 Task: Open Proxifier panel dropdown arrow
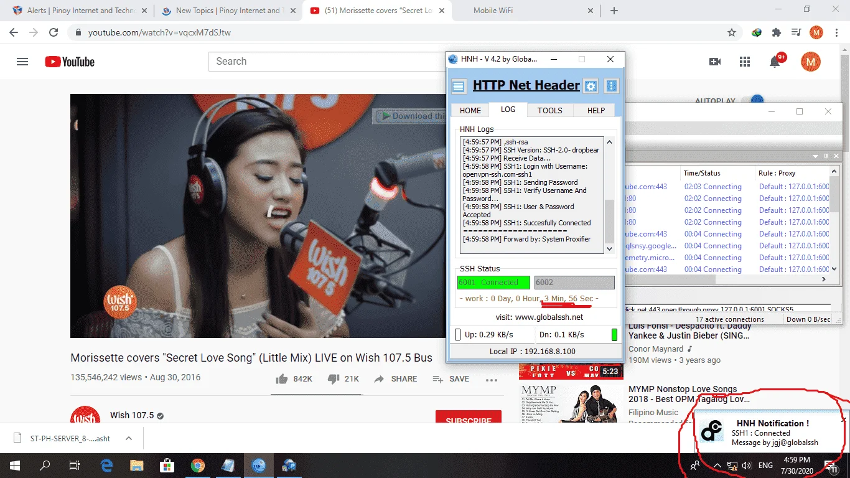(816, 156)
